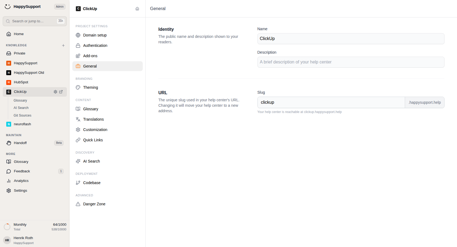
Task: Click the Authentication lock icon
Action: pyautogui.click(x=78, y=45)
